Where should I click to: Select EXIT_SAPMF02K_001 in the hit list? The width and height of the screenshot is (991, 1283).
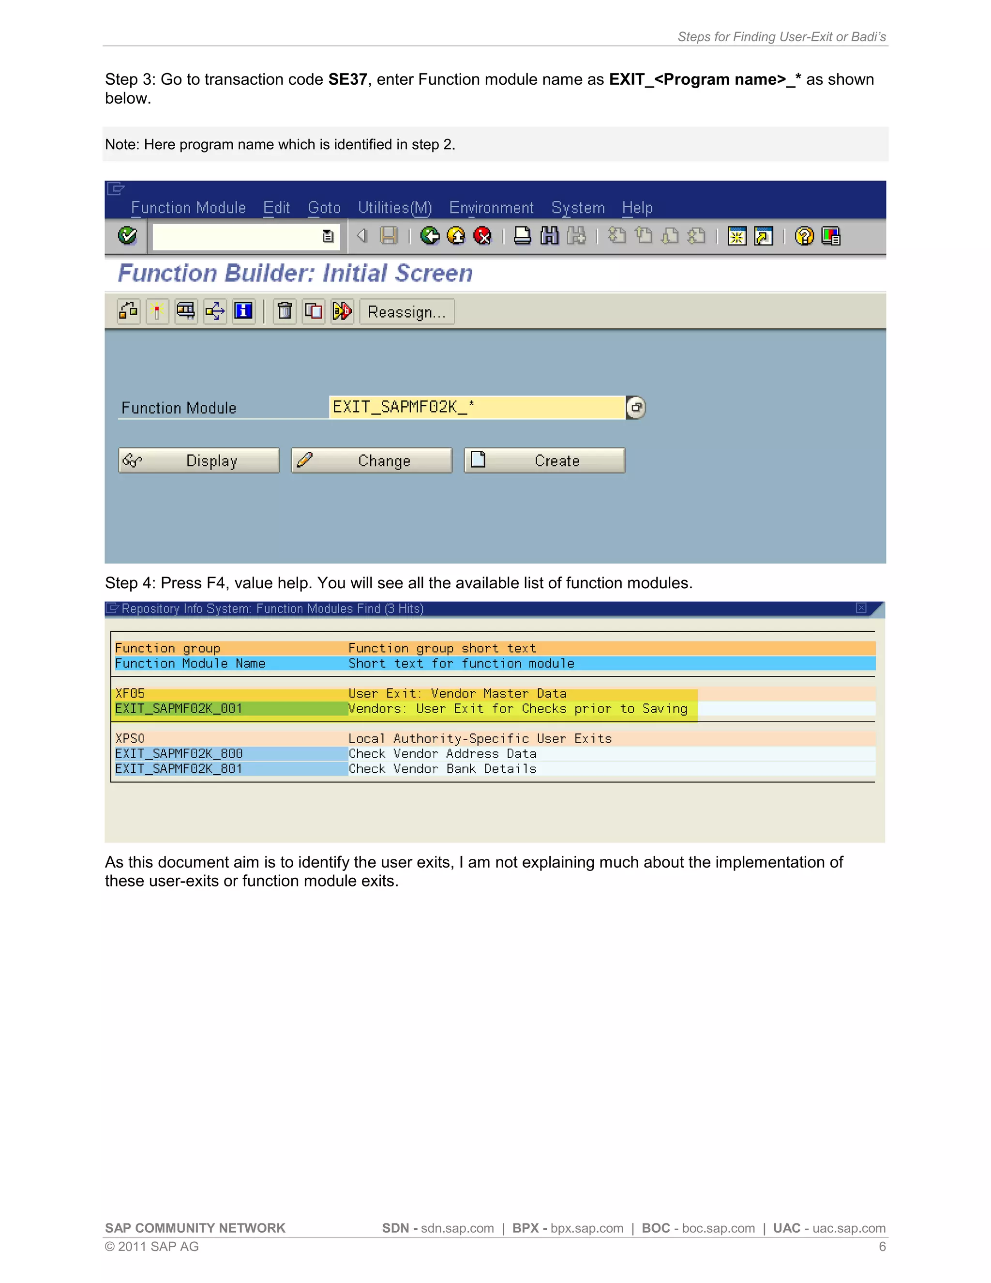[x=231, y=708]
